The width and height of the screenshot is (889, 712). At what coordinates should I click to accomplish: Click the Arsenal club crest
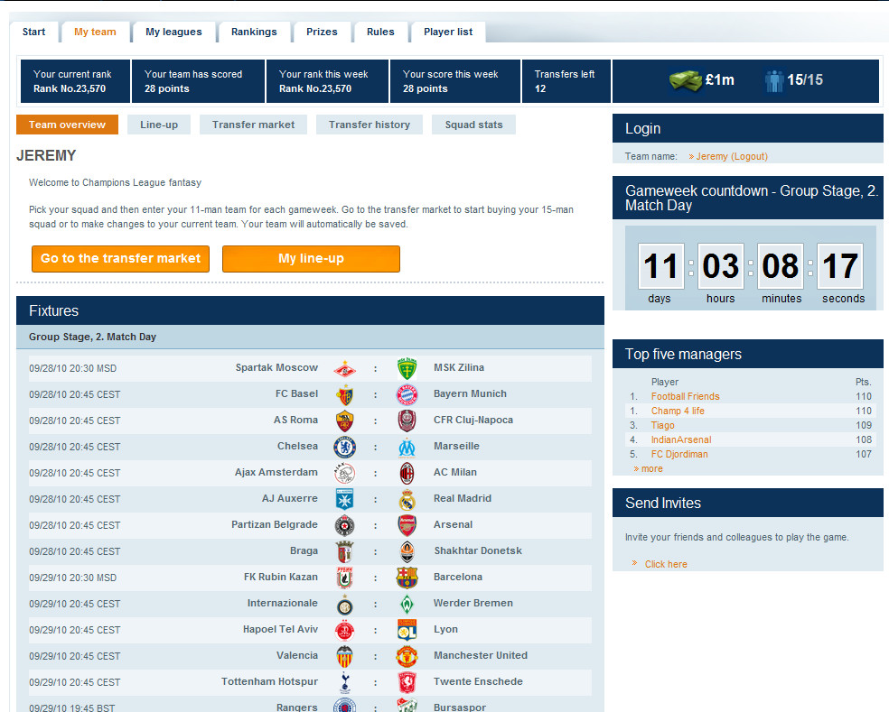[x=407, y=525]
